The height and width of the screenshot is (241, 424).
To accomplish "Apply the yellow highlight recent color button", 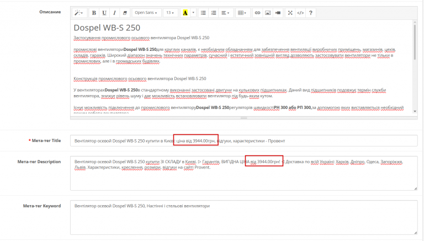I will click(185, 13).
